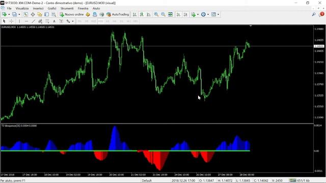Screen dimensions: 326x183
Task: Switch chart to candlesticks icon
Action: (142, 14)
